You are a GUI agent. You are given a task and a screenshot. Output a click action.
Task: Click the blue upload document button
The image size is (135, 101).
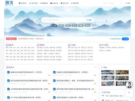coord(125,39)
